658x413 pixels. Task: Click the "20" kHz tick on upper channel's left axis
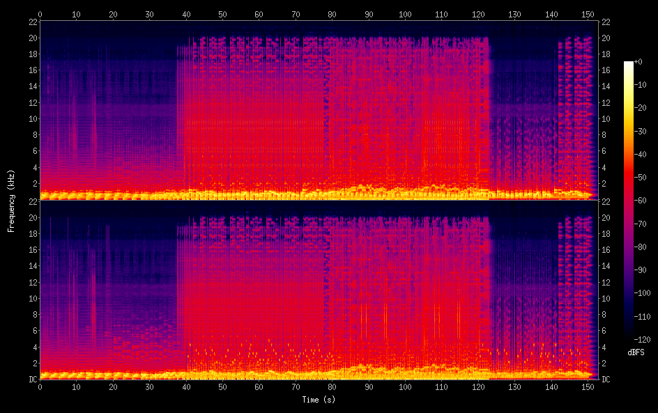coord(31,38)
